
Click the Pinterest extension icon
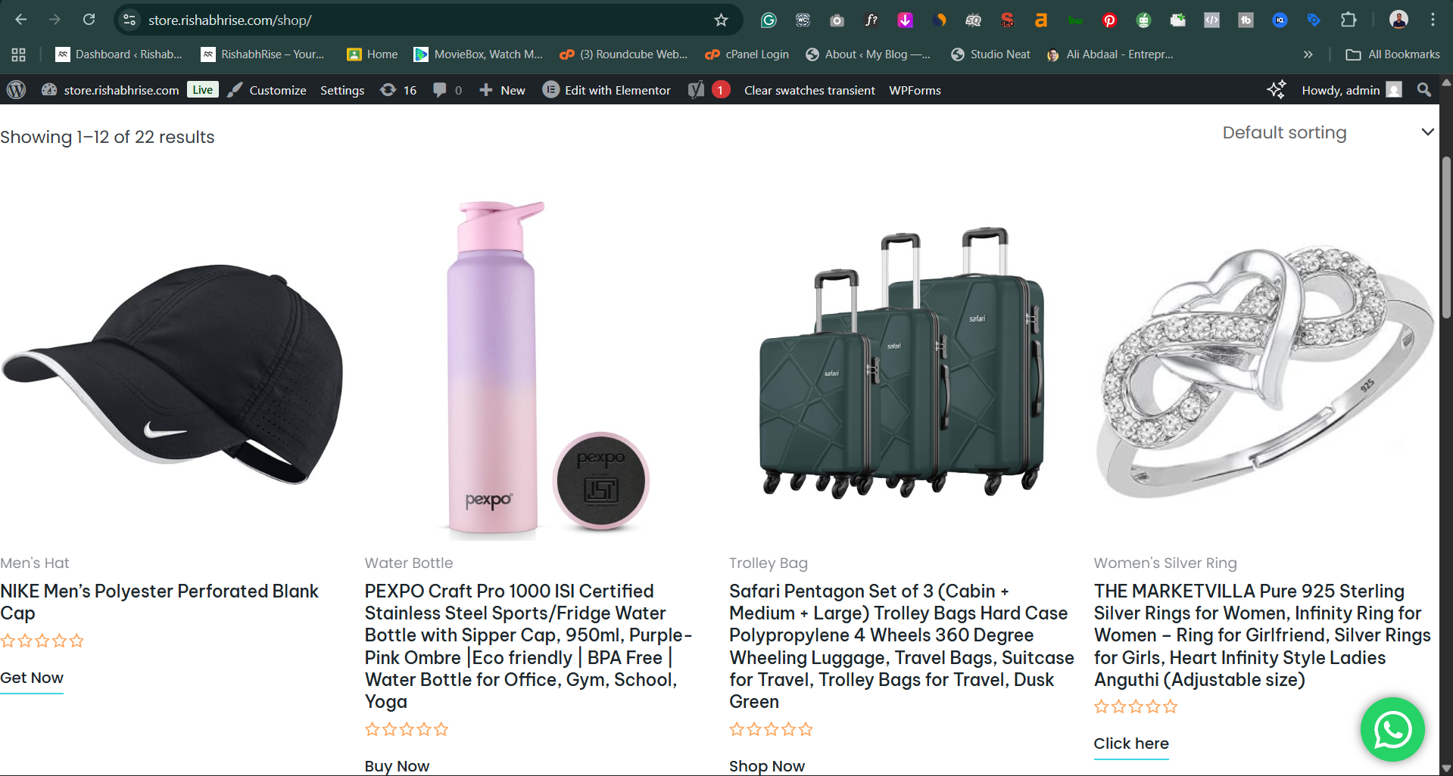[x=1109, y=20]
